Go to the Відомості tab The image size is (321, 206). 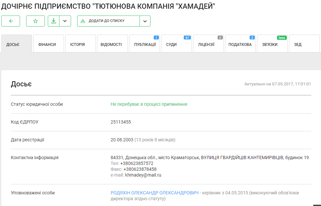point(112,44)
